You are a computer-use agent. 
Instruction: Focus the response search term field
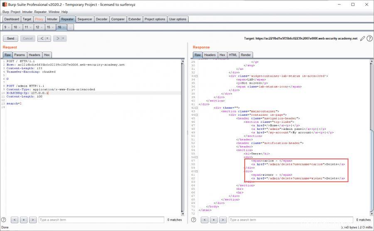[291, 219]
